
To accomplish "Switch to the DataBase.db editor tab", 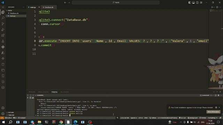I will 49,7.
